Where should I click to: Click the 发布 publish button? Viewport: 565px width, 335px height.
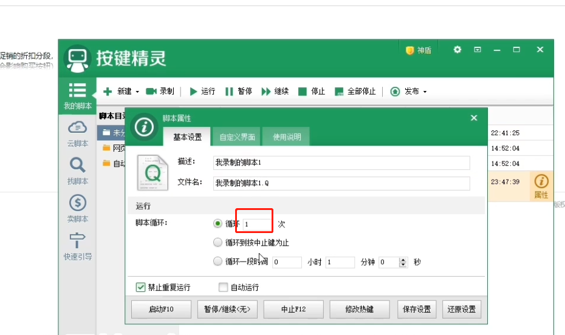tap(405, 92)
